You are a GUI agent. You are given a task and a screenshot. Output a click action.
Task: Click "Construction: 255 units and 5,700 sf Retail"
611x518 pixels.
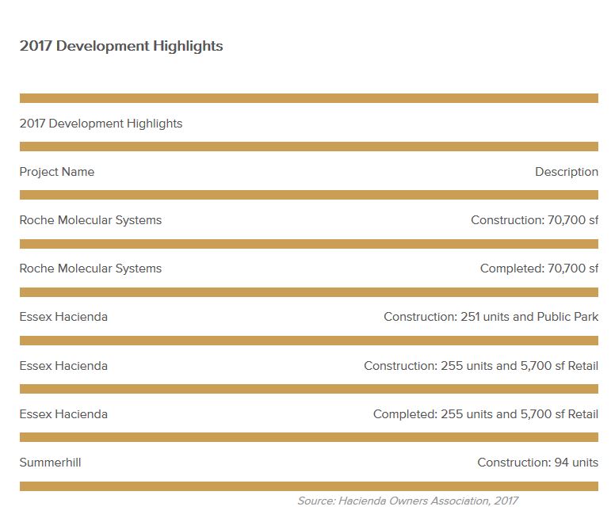click(x=481, y=366)
